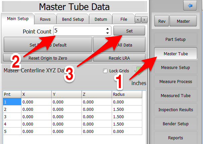Screen dimensions: 203x144
Task: Click the Recalc LRA button
Action: [x=119, y=58]
